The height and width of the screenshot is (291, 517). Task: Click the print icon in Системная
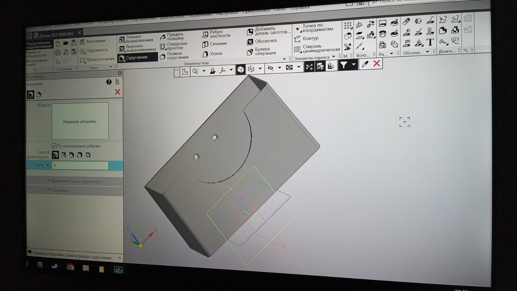click(58, 53)
